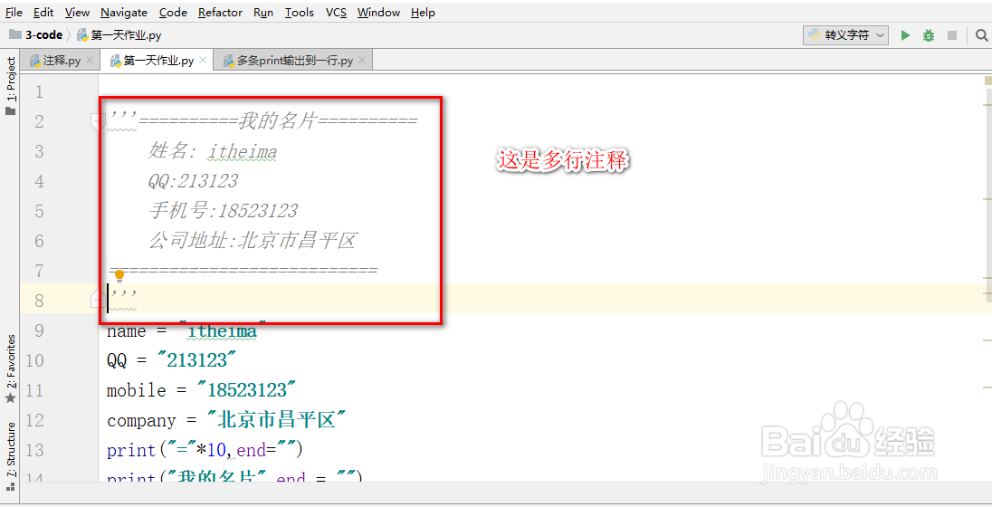This screenshot has height=507, width=992.
Task: Open the View menu
Action: pos(77,12)
